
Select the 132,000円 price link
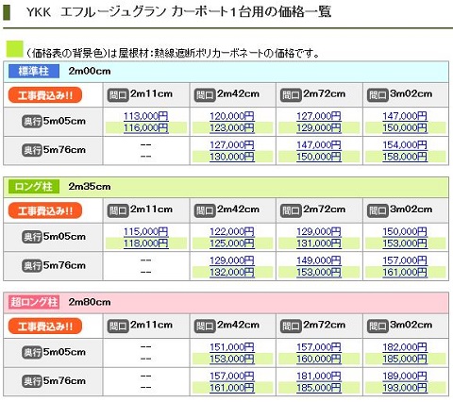tap(232, 272)
